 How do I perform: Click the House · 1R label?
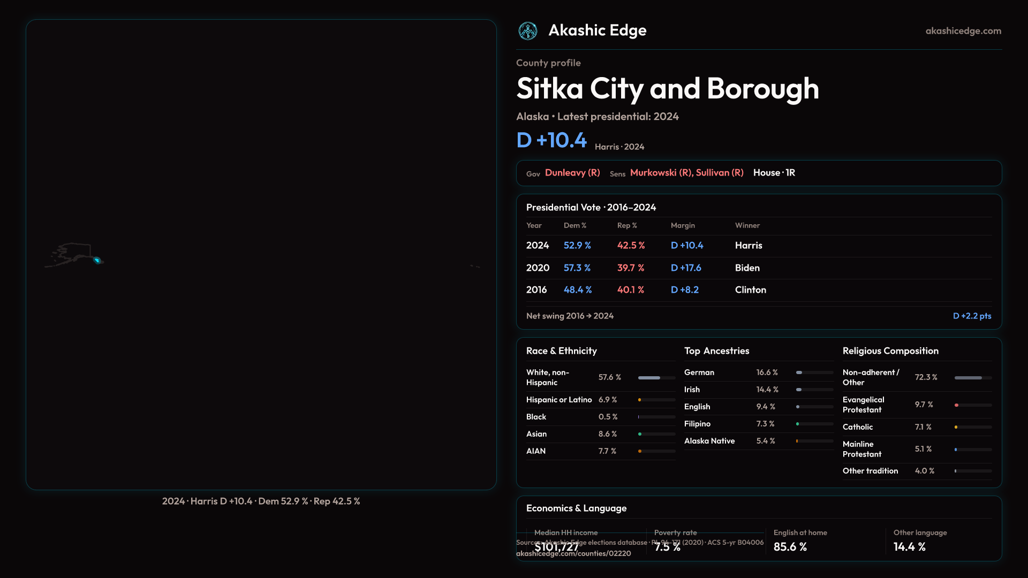[x=774, y=173]
